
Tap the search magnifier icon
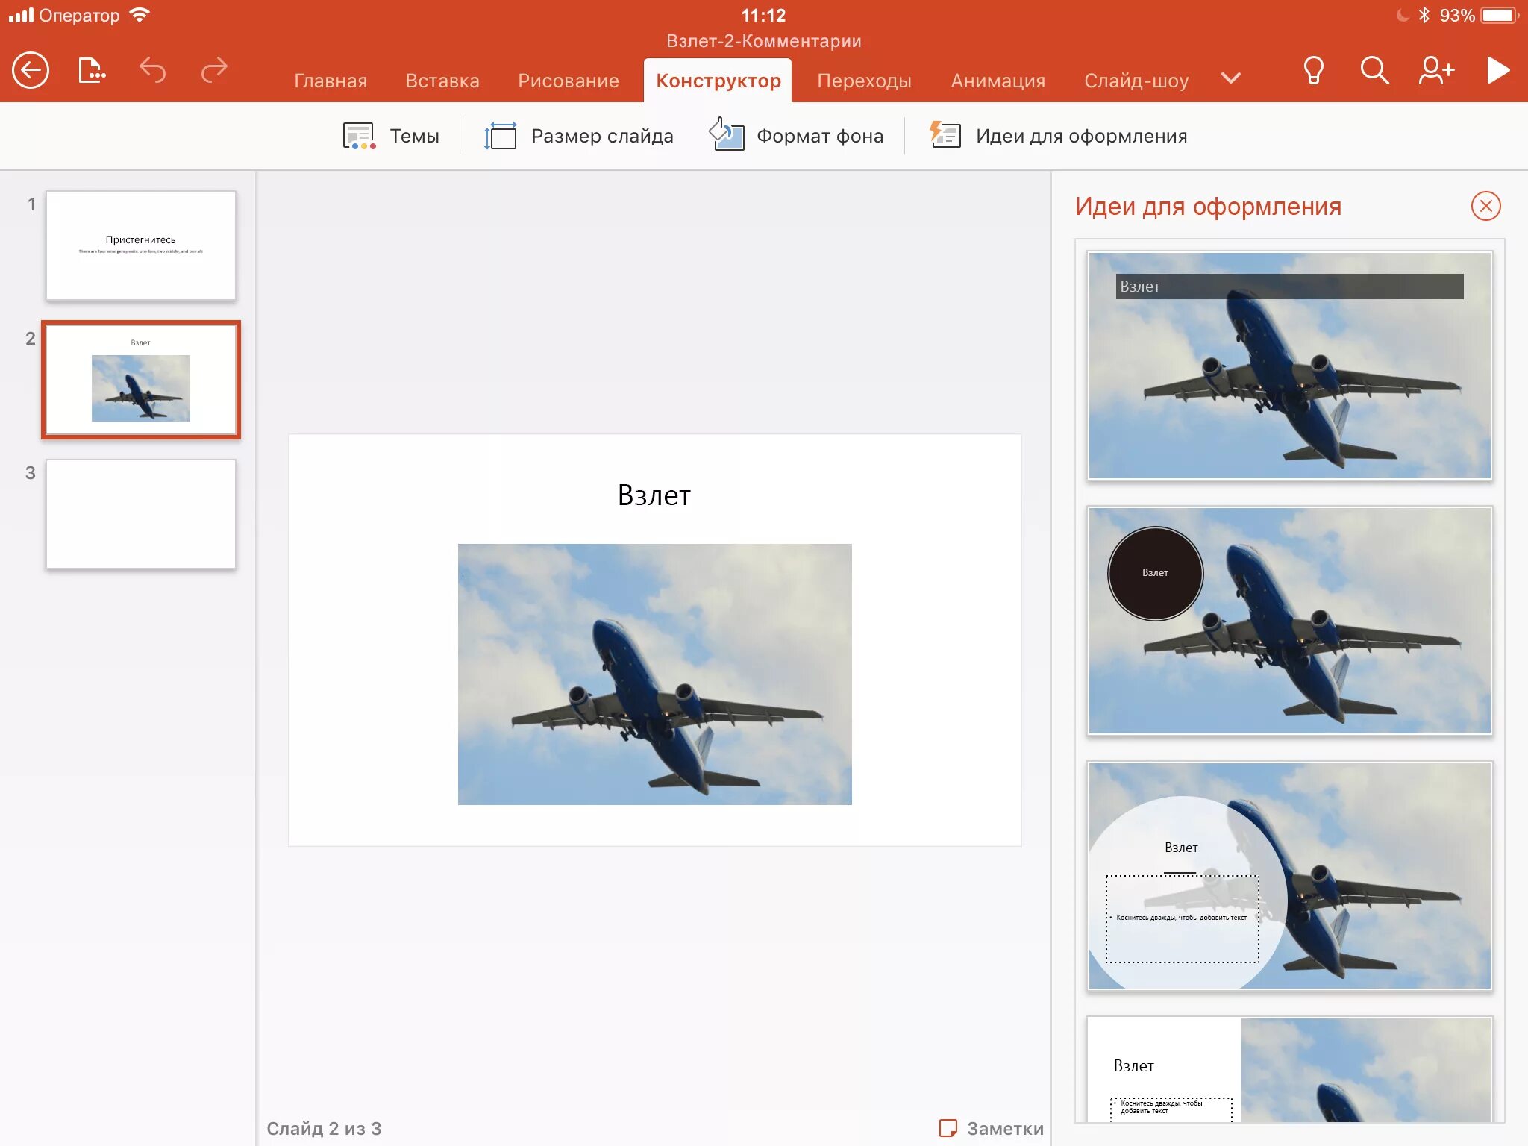[x=1374, y=71]
